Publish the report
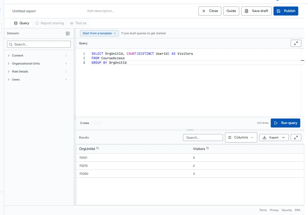308x215 pixels. click(286, 11)
